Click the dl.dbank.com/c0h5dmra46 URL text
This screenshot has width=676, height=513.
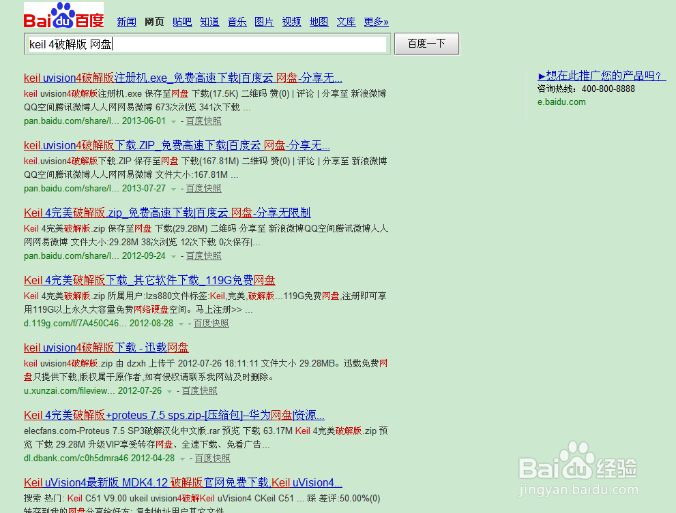pyautogui.click(x=76, y=458)
